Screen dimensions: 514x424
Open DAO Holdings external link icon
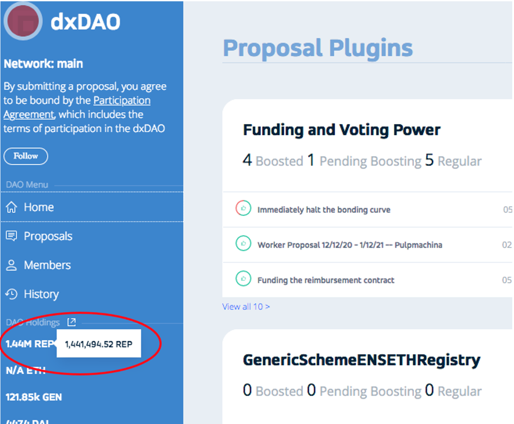click(72, 322)
